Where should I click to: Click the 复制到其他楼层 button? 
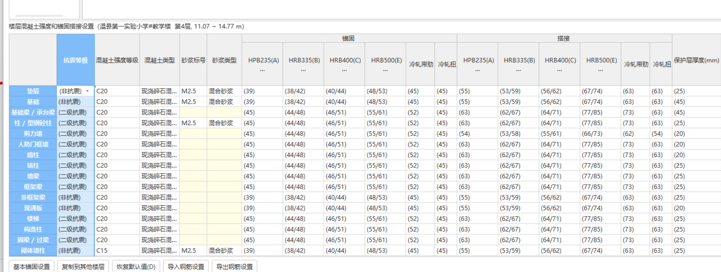click(x=83, y=267)
